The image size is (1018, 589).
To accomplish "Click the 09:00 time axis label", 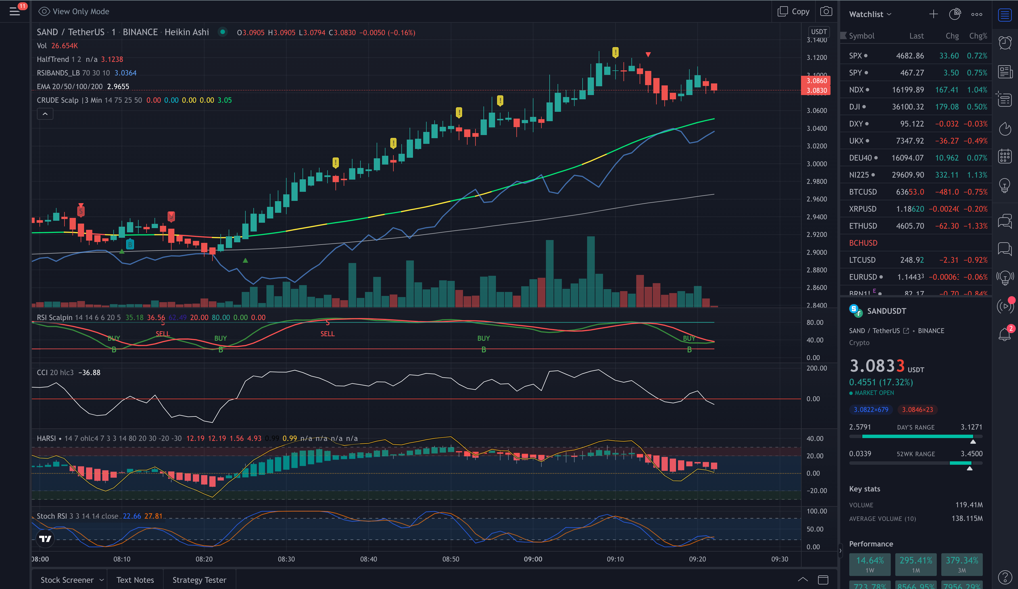I will (x=533, y=559).
